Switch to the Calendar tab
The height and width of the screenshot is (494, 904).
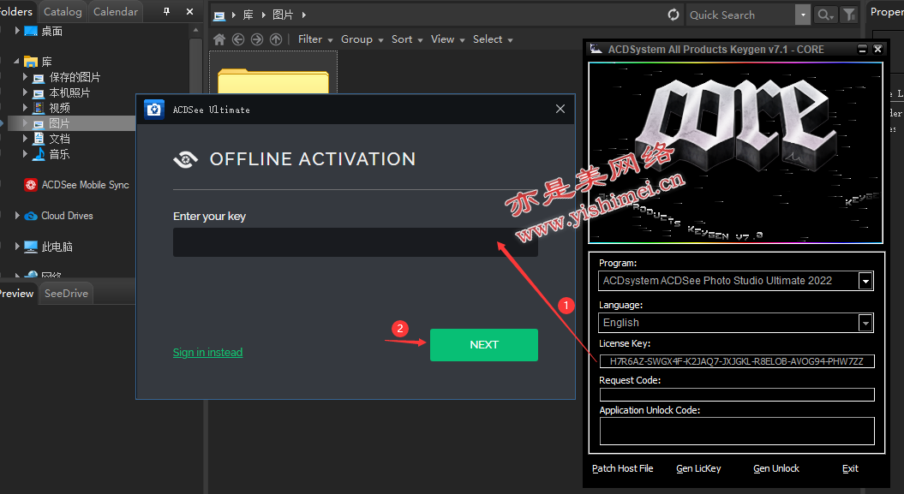pyautogui.click(x=116, y=11)
